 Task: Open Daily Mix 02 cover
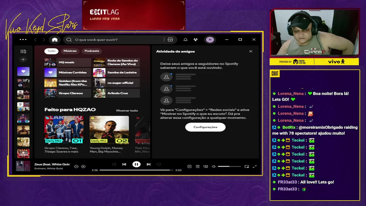[109, 130]
